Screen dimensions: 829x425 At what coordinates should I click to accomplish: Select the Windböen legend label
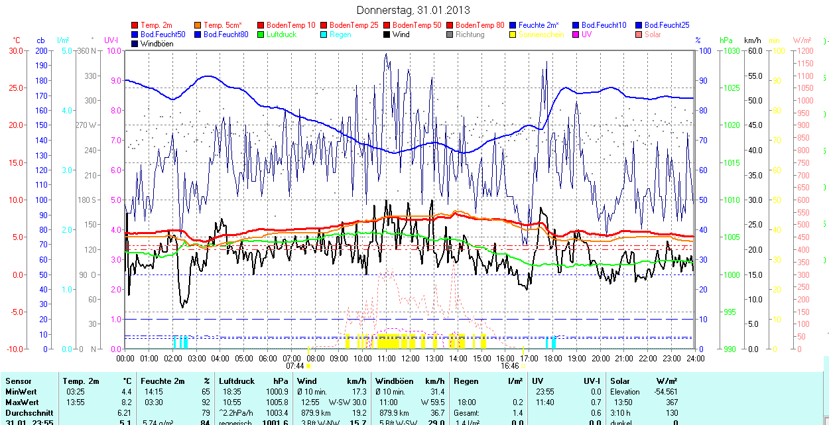pos(157,44)
